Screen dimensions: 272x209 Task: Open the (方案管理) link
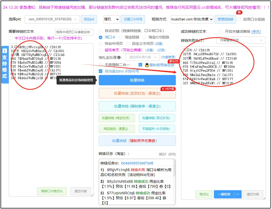pos(168,57)
